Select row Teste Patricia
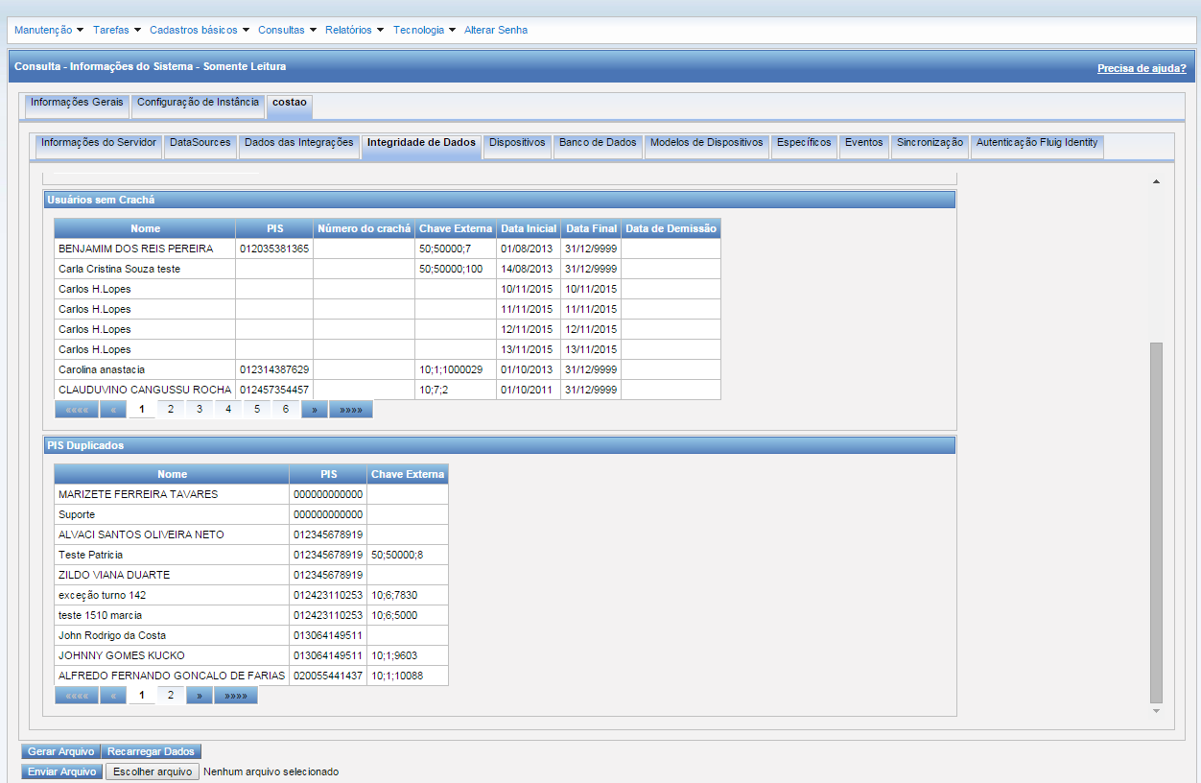Screen dimensions: 1201x783 tap(251, 555)
